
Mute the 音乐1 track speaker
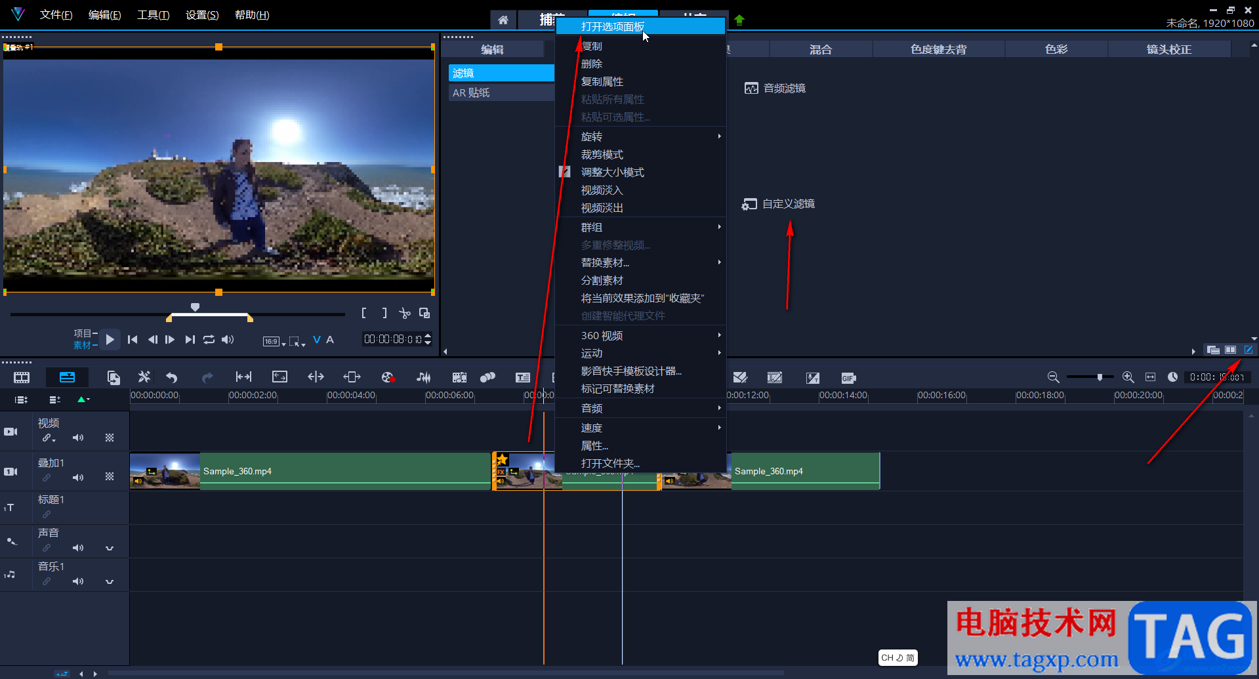click(78, 581)
